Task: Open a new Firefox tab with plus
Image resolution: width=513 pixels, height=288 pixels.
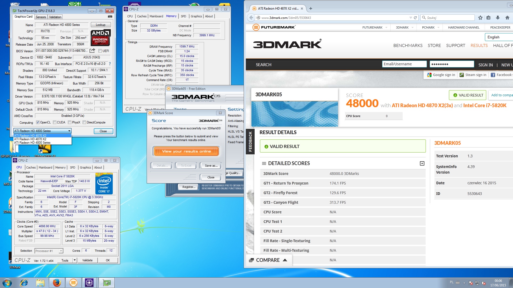Action: [x=310, y=9]
